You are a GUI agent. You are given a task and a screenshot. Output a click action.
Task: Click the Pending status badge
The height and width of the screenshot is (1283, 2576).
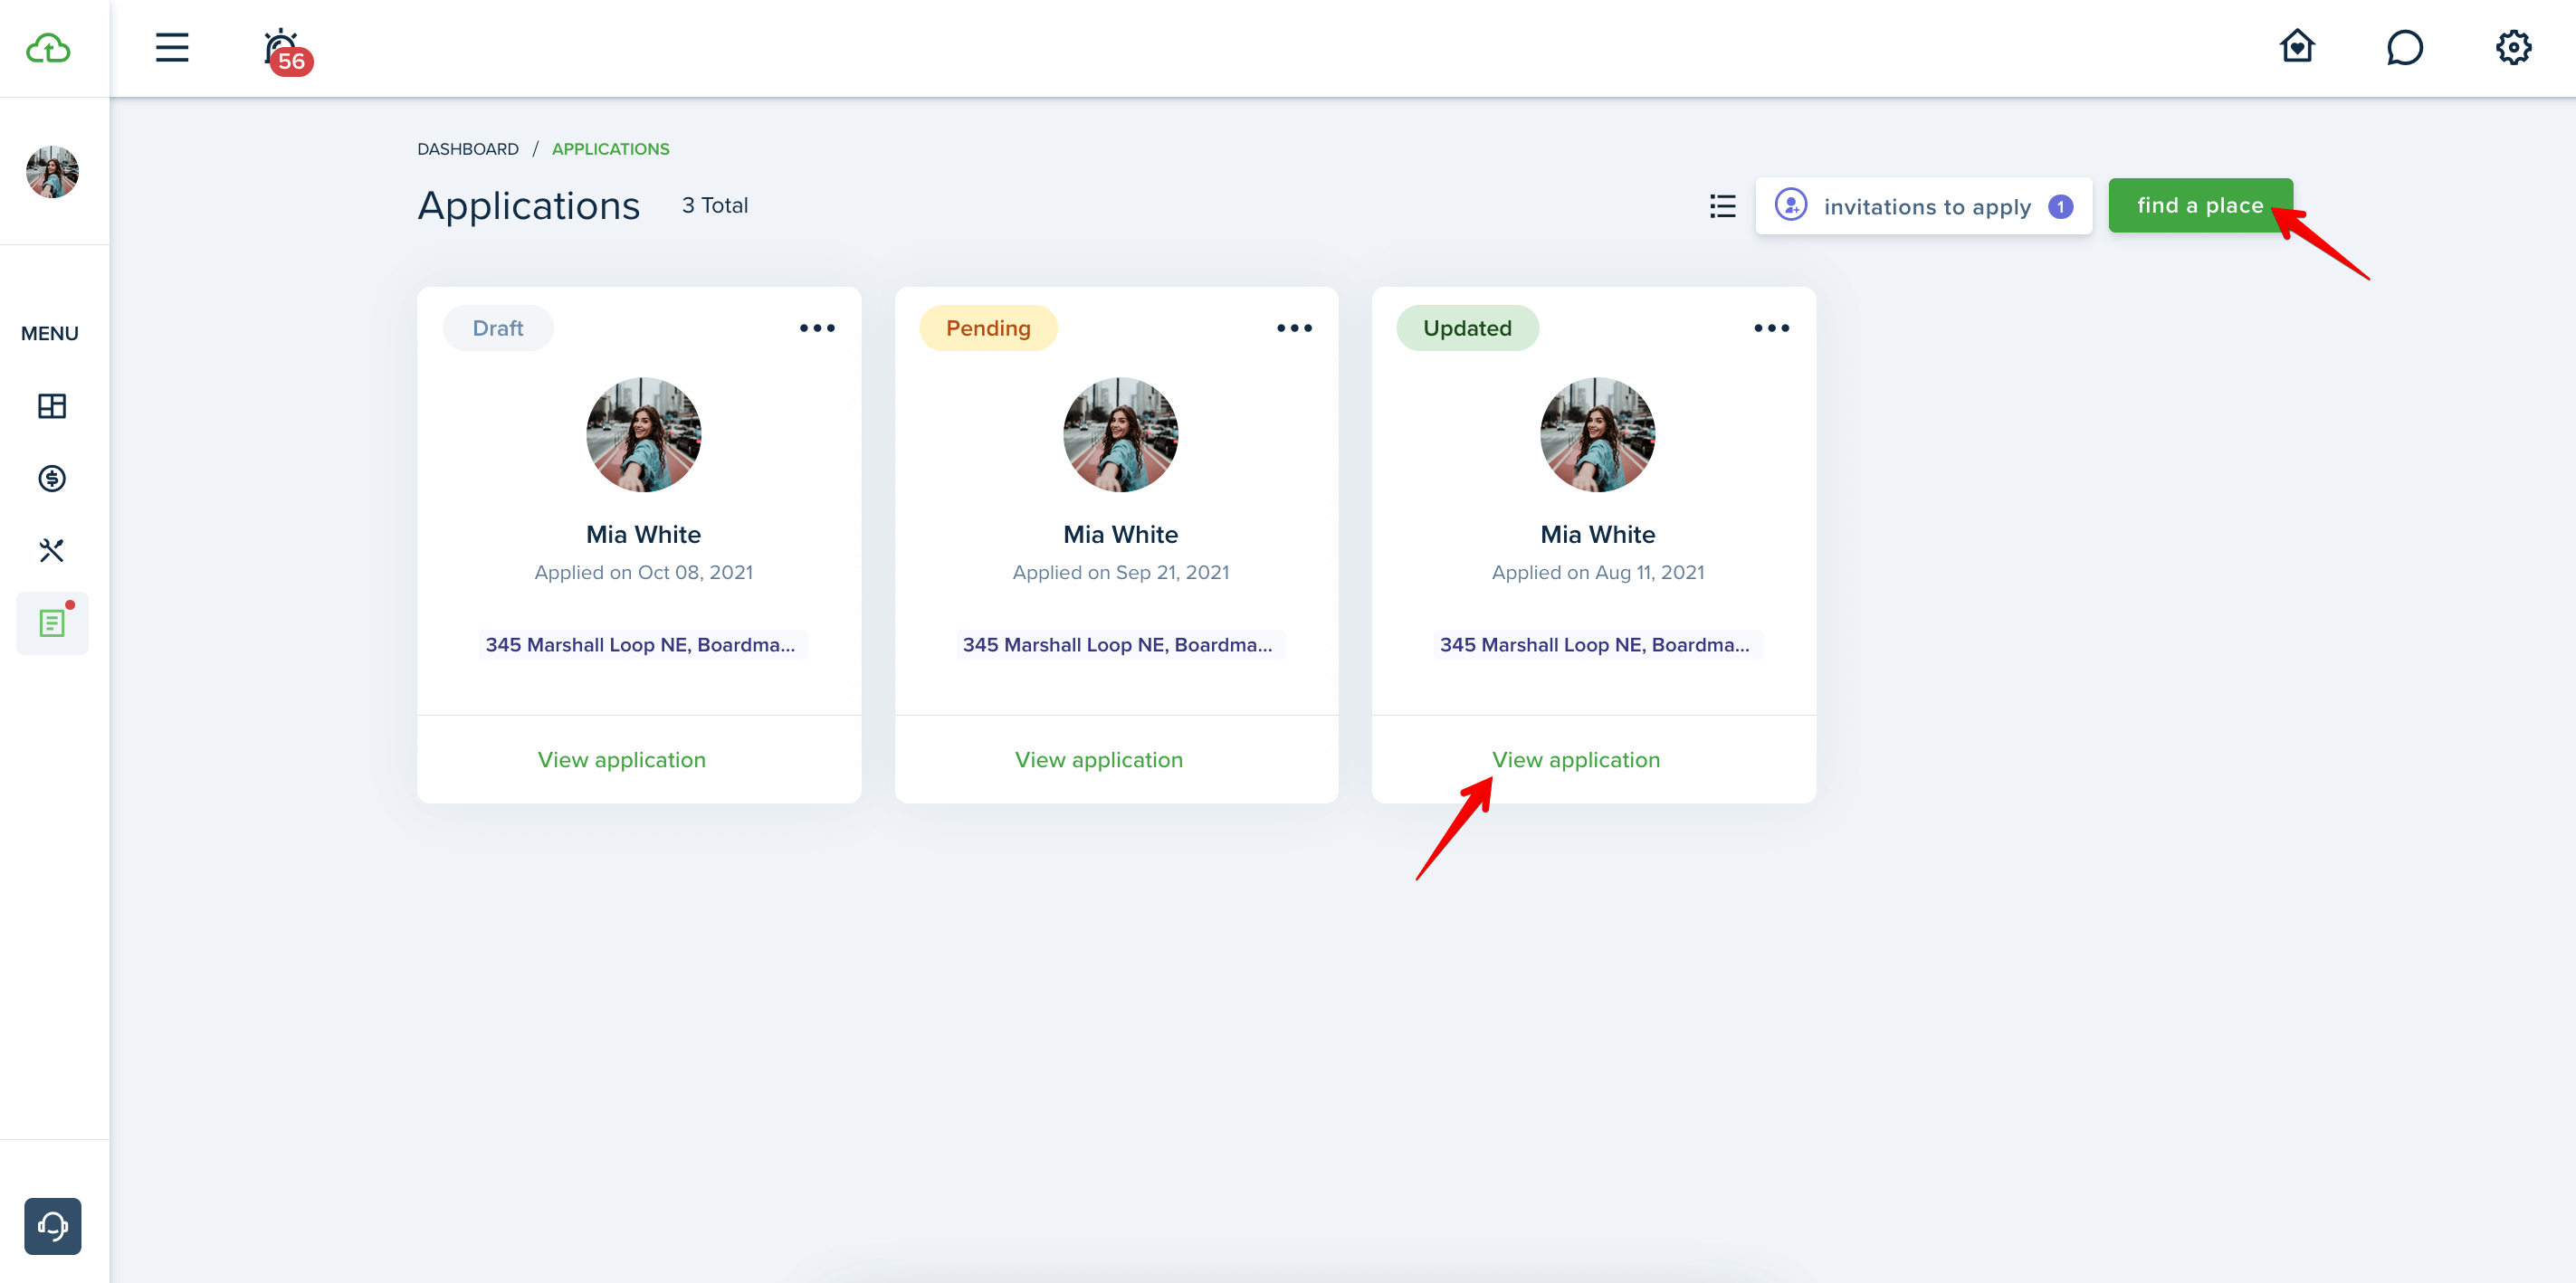click(x=988, y=328)
